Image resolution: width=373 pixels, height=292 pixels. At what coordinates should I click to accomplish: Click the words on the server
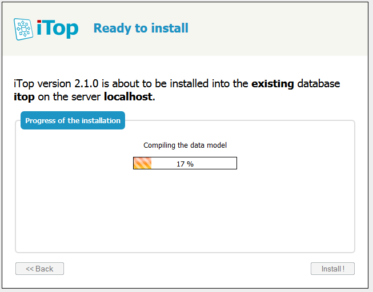(69, 97)
